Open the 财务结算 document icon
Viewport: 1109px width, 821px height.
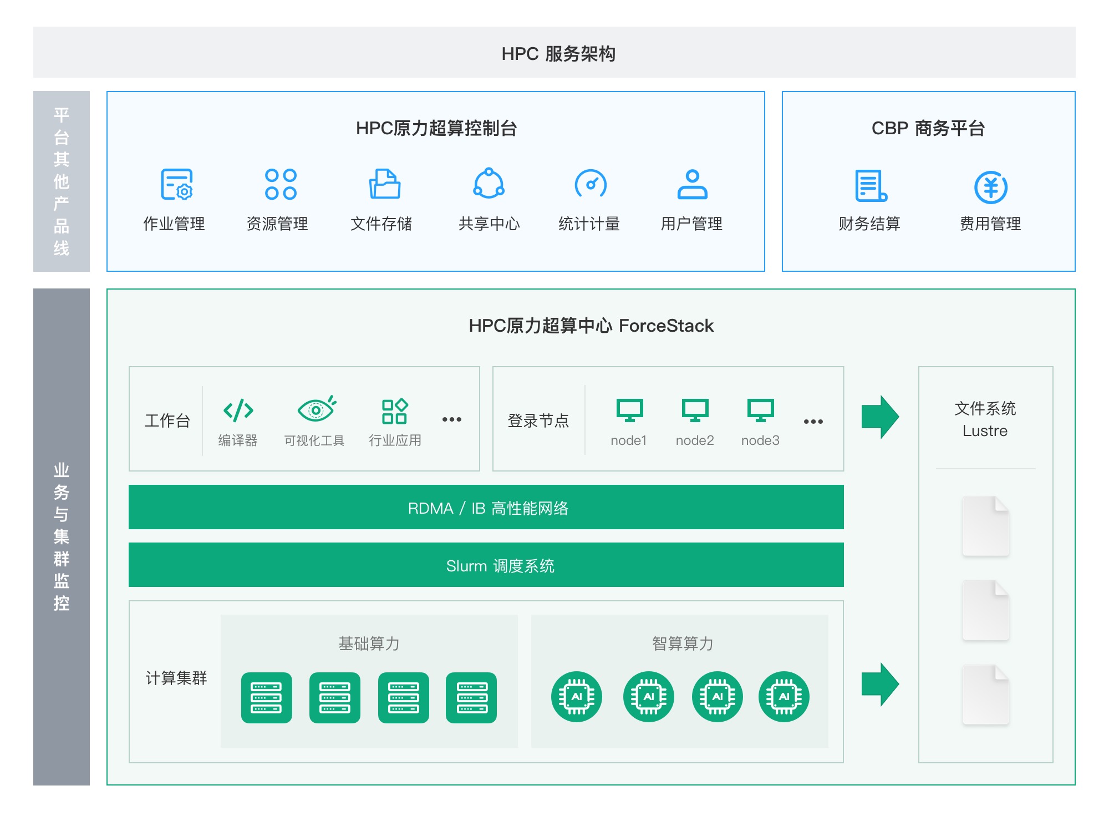click(x=871, y=186)
